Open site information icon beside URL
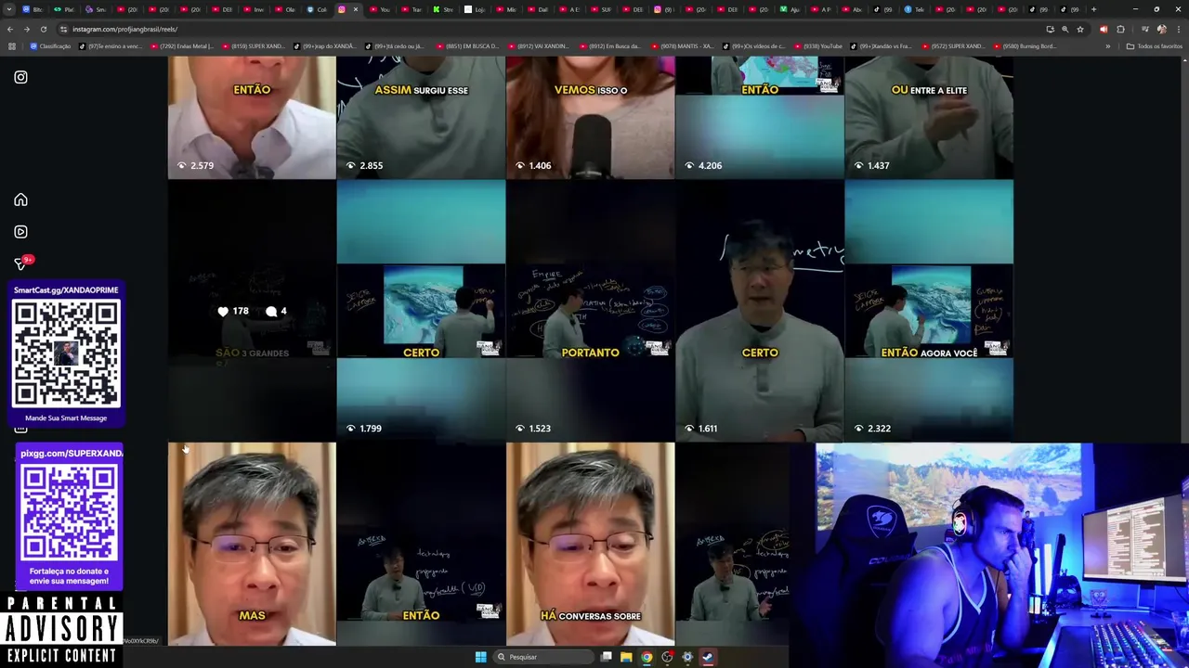The image size is (1189, 668). pyautogui.click(x=63, y=29)
